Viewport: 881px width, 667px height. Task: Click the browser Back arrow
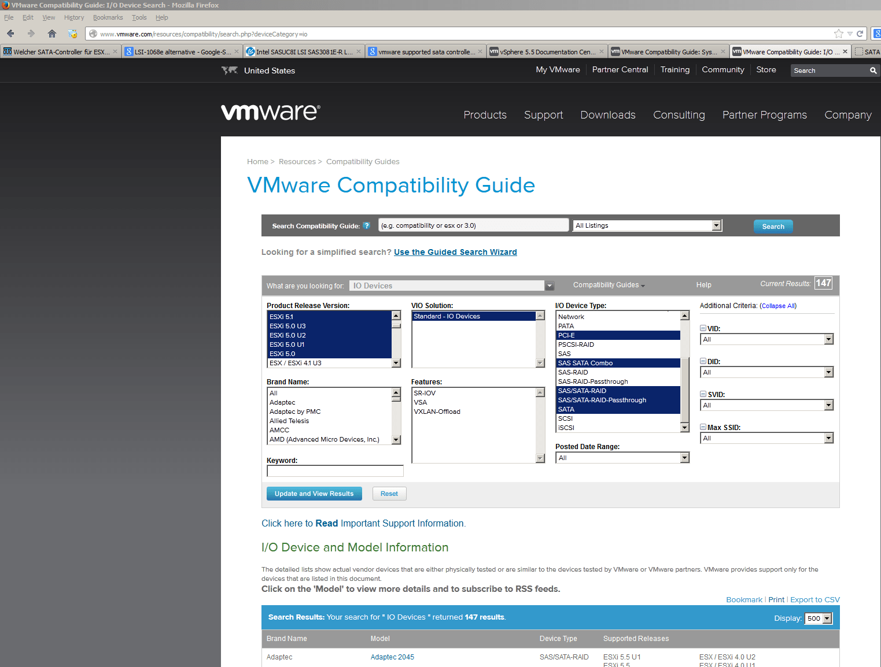10,34
